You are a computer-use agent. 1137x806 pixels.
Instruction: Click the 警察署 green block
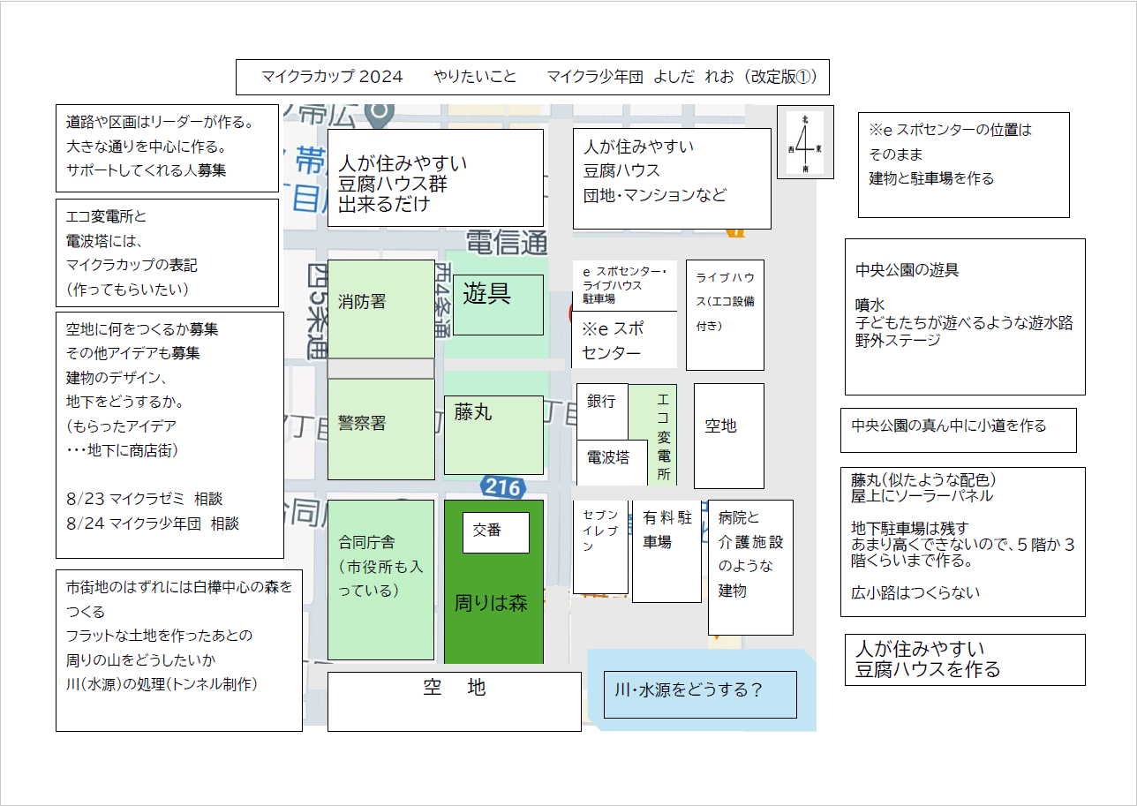point(380,429)
